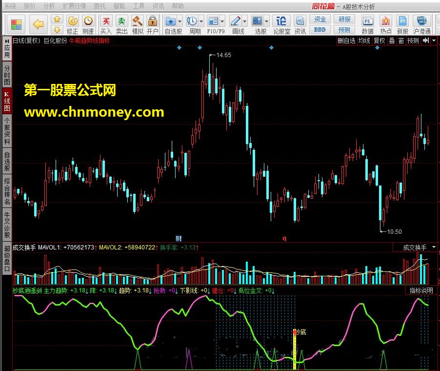The height and width of the screenshot is (371, 440).
Task: Expand the 画线 drawing tools dropdown arrow
Action: pos(245,21)
